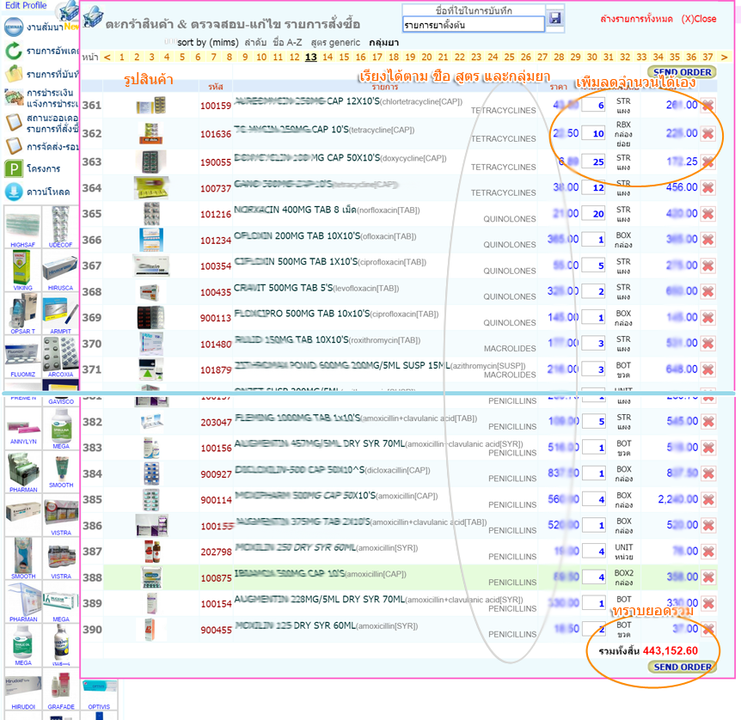
Task: Remove row 382 code 203047 with red X
Action: pos(708,421)
